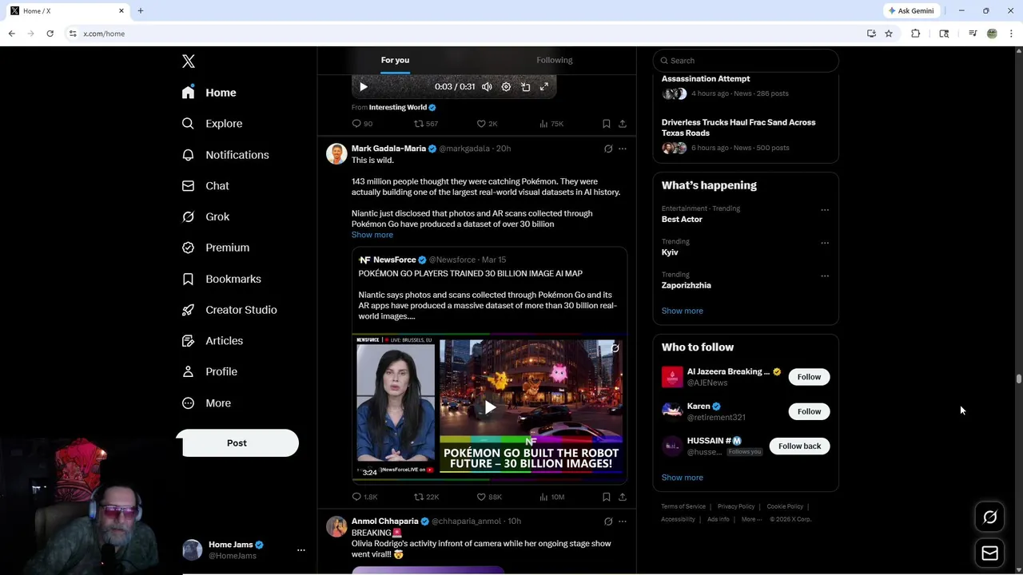This screenshot has height=575, width=1023.
Task: Follow Karen @retirement321
Action: click(x=809, y=411)
